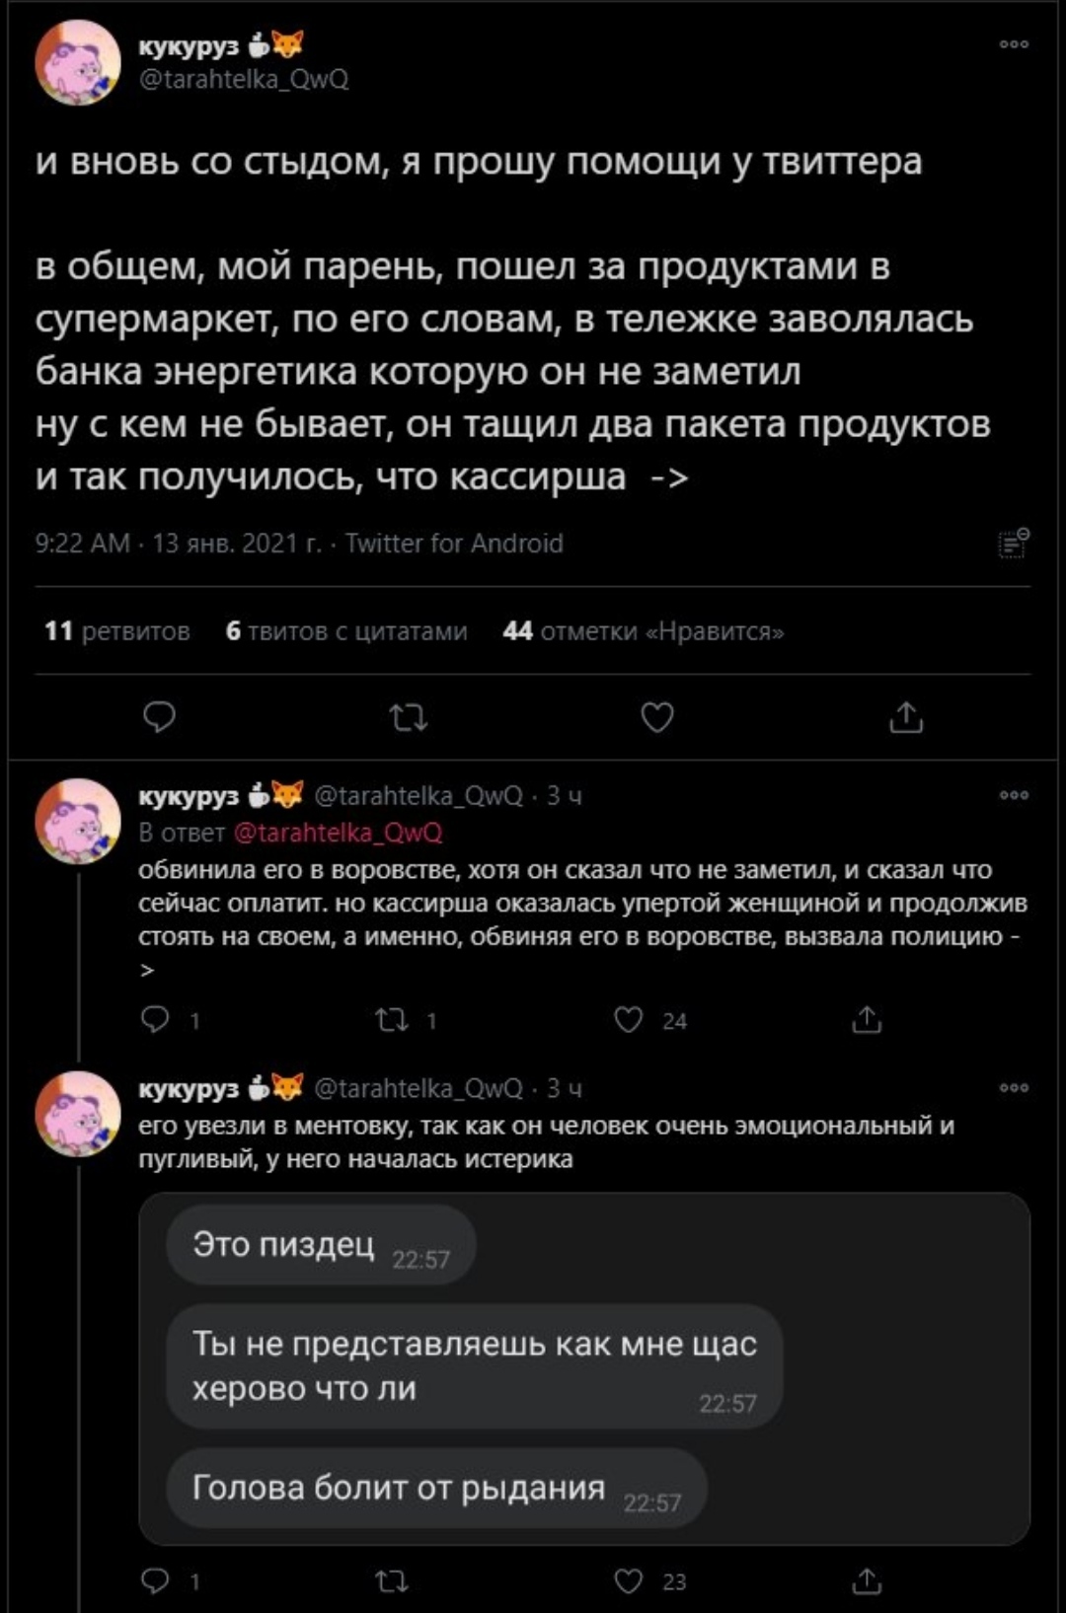Image resolution: width=1066 pixels, height=1613 pixels.
Task: Share the reply with 24 likes
Action: tap(867, 1019)
